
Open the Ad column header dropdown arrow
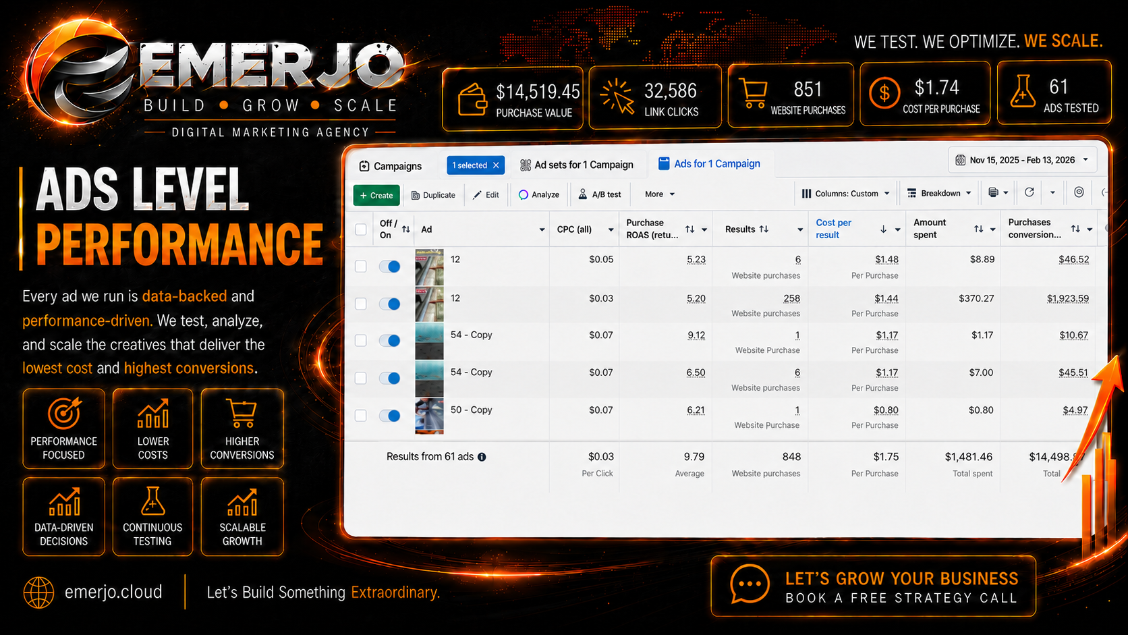[542, 229]
